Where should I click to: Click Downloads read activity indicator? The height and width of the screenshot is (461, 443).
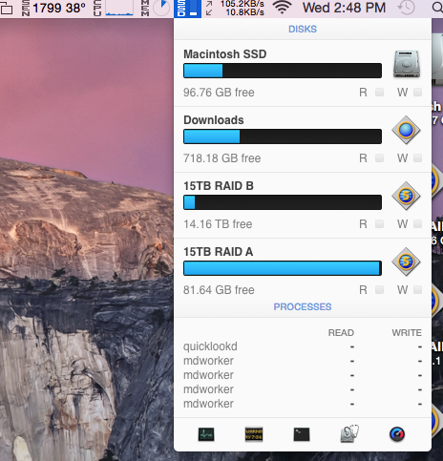[379, 158]
